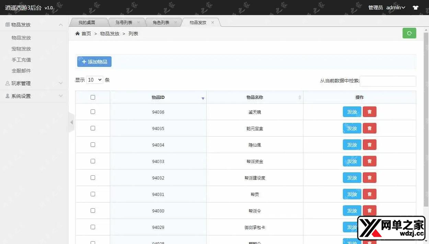
Task: Delete item 94036 using trash icon
Action: click(x=369, y=112)
